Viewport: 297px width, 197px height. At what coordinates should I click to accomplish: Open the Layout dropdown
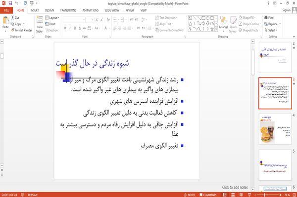(x=52, y=18)
